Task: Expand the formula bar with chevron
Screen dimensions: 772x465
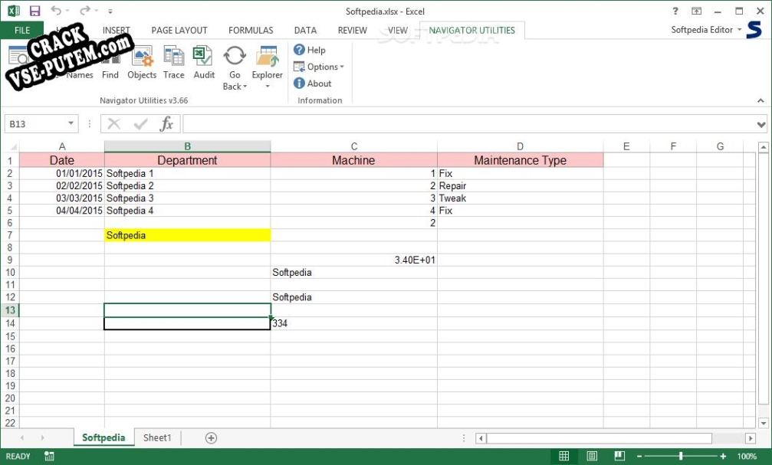Action: [x=761, y=125]
